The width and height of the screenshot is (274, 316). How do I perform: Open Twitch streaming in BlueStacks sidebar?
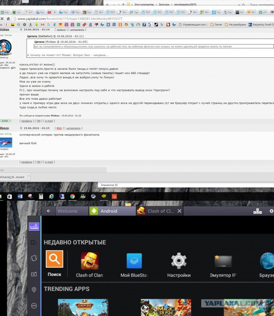34,227
